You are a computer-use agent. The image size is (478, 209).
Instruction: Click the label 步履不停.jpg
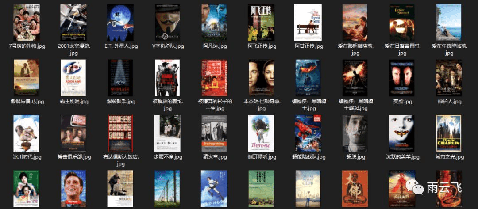click(x=168, y=157)
